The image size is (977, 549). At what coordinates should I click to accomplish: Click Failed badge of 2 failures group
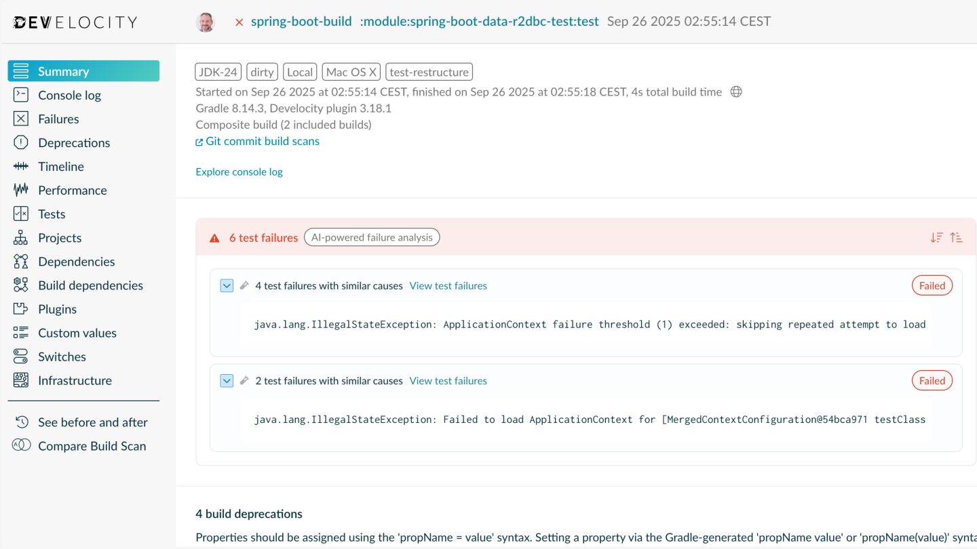click(932, 380)
